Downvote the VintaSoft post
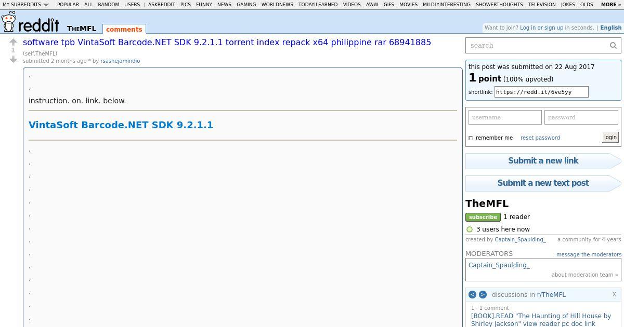Viewport: 624px width, 327px height. coord(14,59)
